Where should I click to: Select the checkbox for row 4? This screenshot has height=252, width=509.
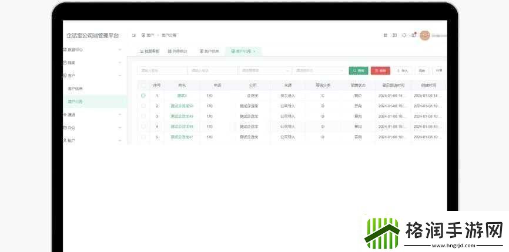[143, 127]
